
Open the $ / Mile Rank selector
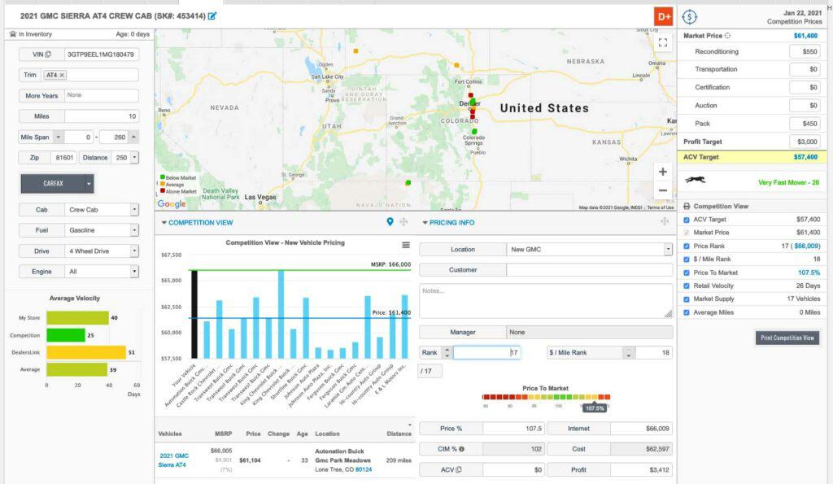[628, 353]
